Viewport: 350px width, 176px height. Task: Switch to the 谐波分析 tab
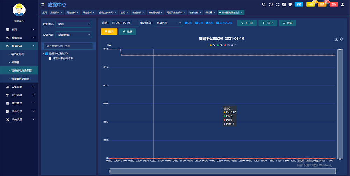(194, 12)
